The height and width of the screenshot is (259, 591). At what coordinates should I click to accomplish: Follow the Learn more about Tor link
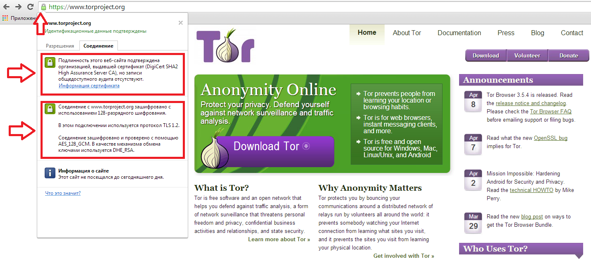pyautogui.click(x=279, y=240)
